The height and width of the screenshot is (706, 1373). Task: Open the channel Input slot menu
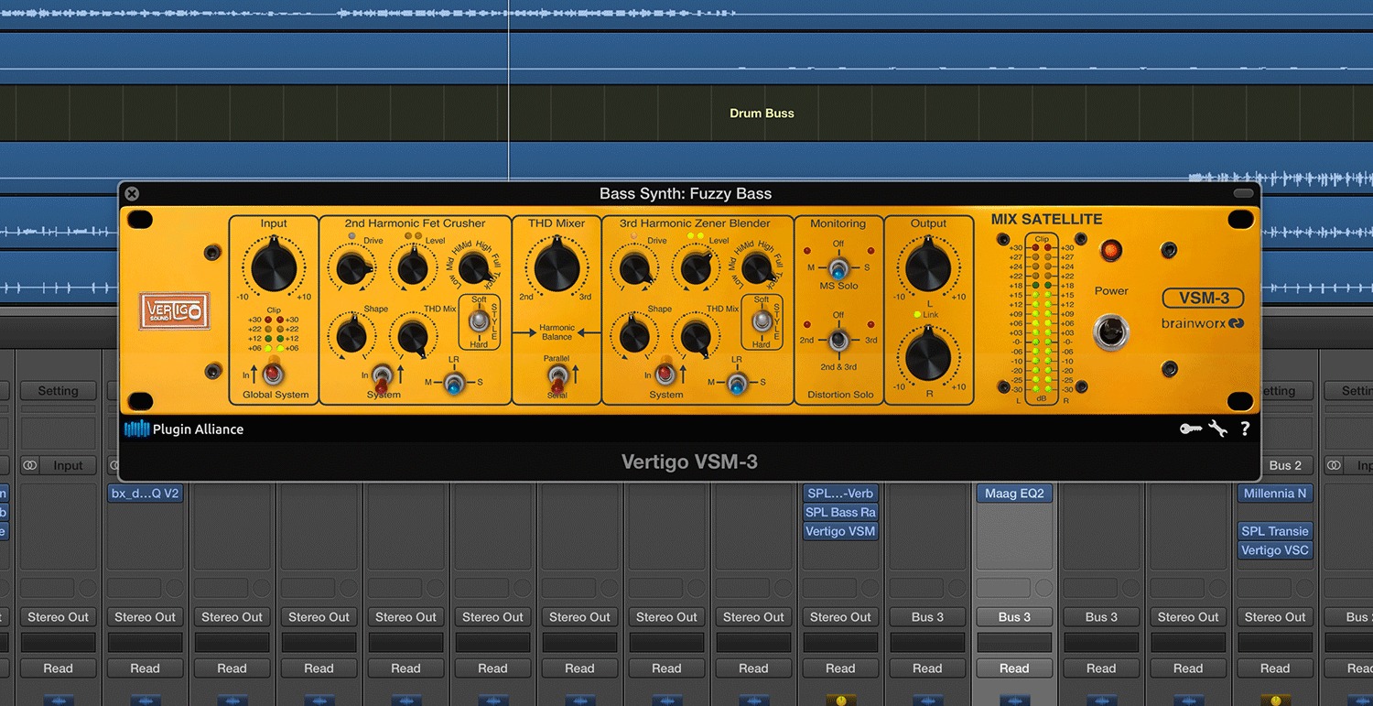(67, 464)
